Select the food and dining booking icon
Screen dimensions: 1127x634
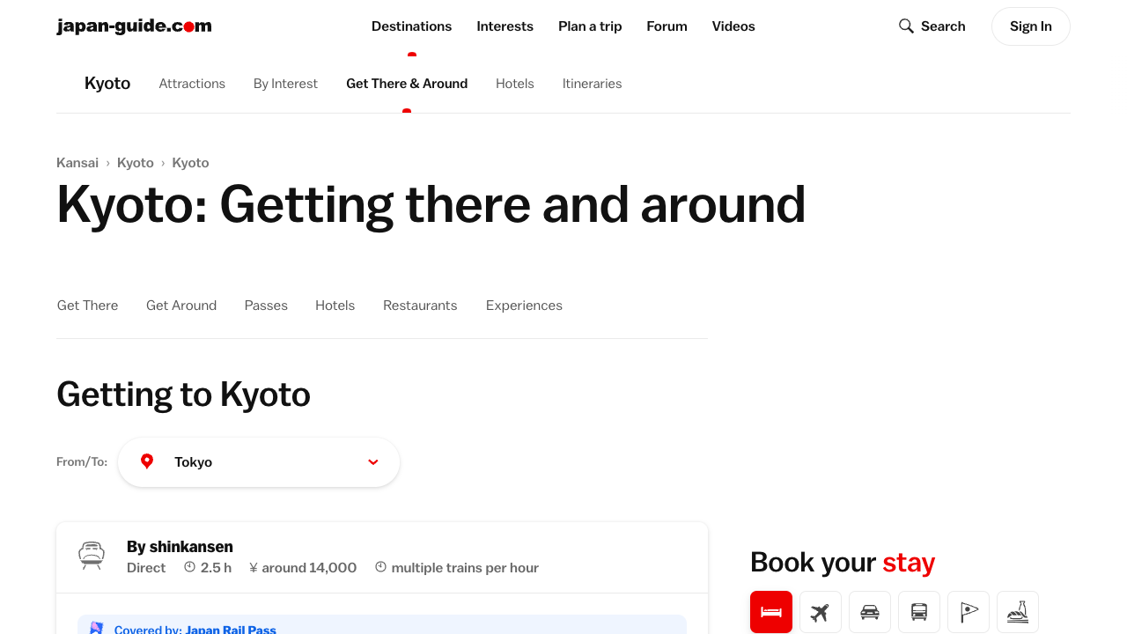[x=1018, y=612]
